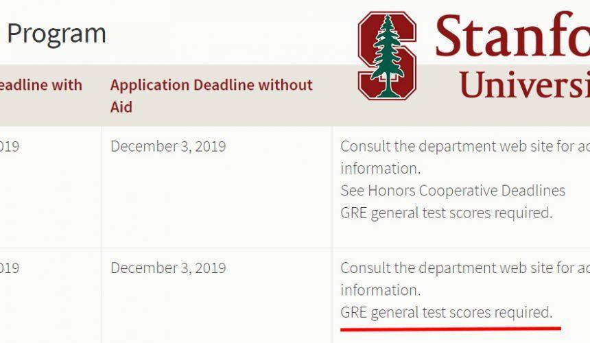Click second row information. text

[x=381, y=290]
